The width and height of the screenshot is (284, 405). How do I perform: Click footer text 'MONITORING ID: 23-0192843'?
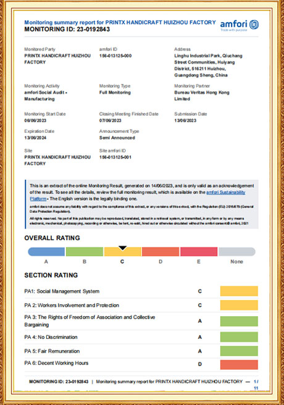(59, 382)
